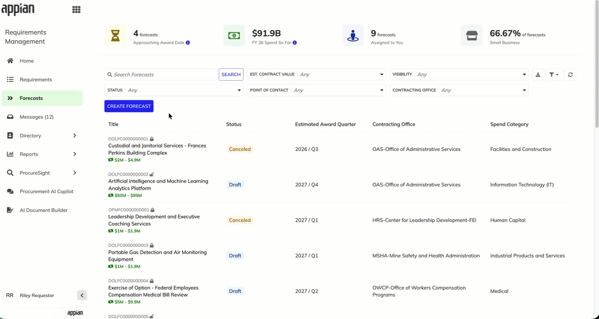Open the Status filter dropdown
599x319 pixels.
coord(174,90)
